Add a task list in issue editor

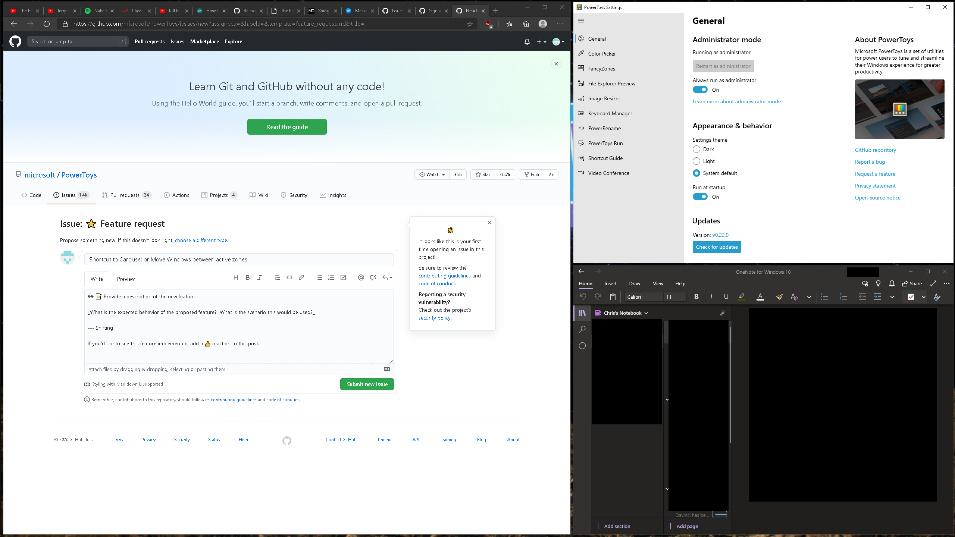[343, 277]
